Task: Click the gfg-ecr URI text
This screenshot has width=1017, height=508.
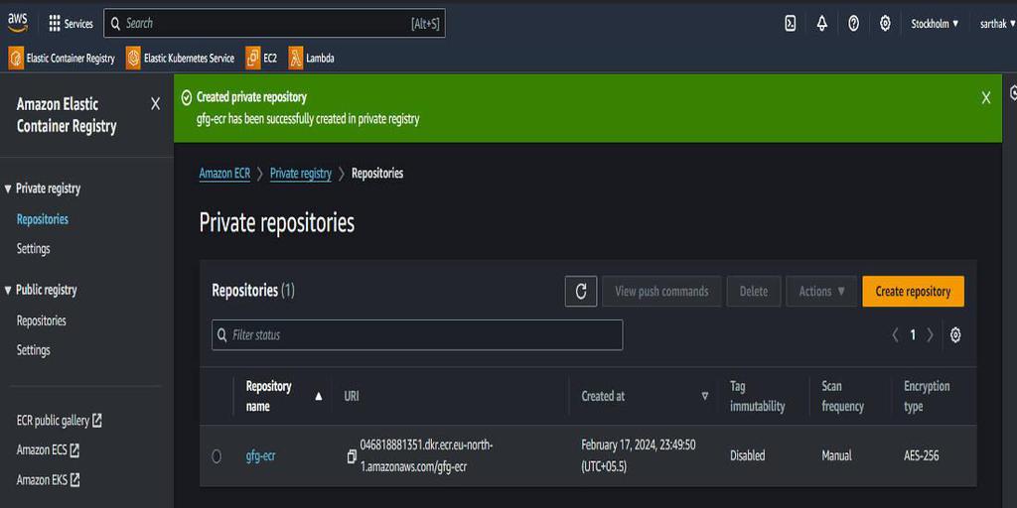Action: pos(427,456)
